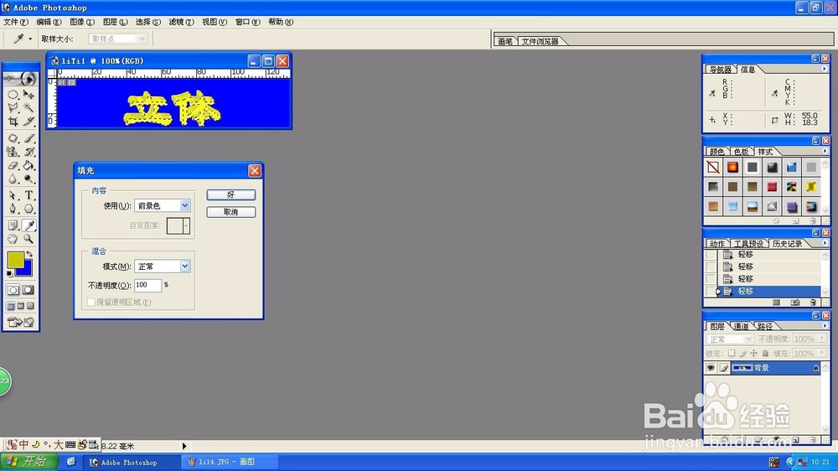Activate the Crop tool
This screenshot has height=471, width=838.
point(13,122)
